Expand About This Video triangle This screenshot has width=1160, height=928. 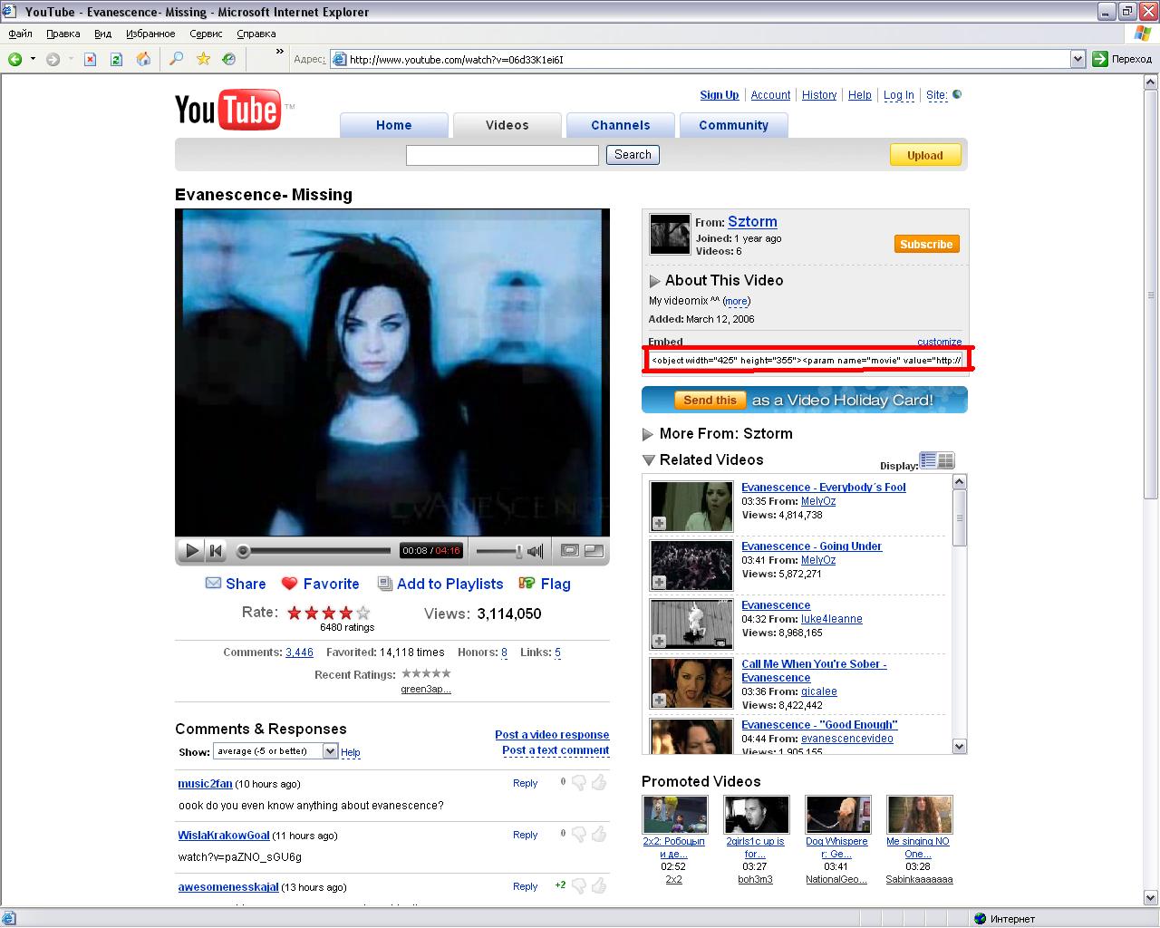click(x=655, y=281)
